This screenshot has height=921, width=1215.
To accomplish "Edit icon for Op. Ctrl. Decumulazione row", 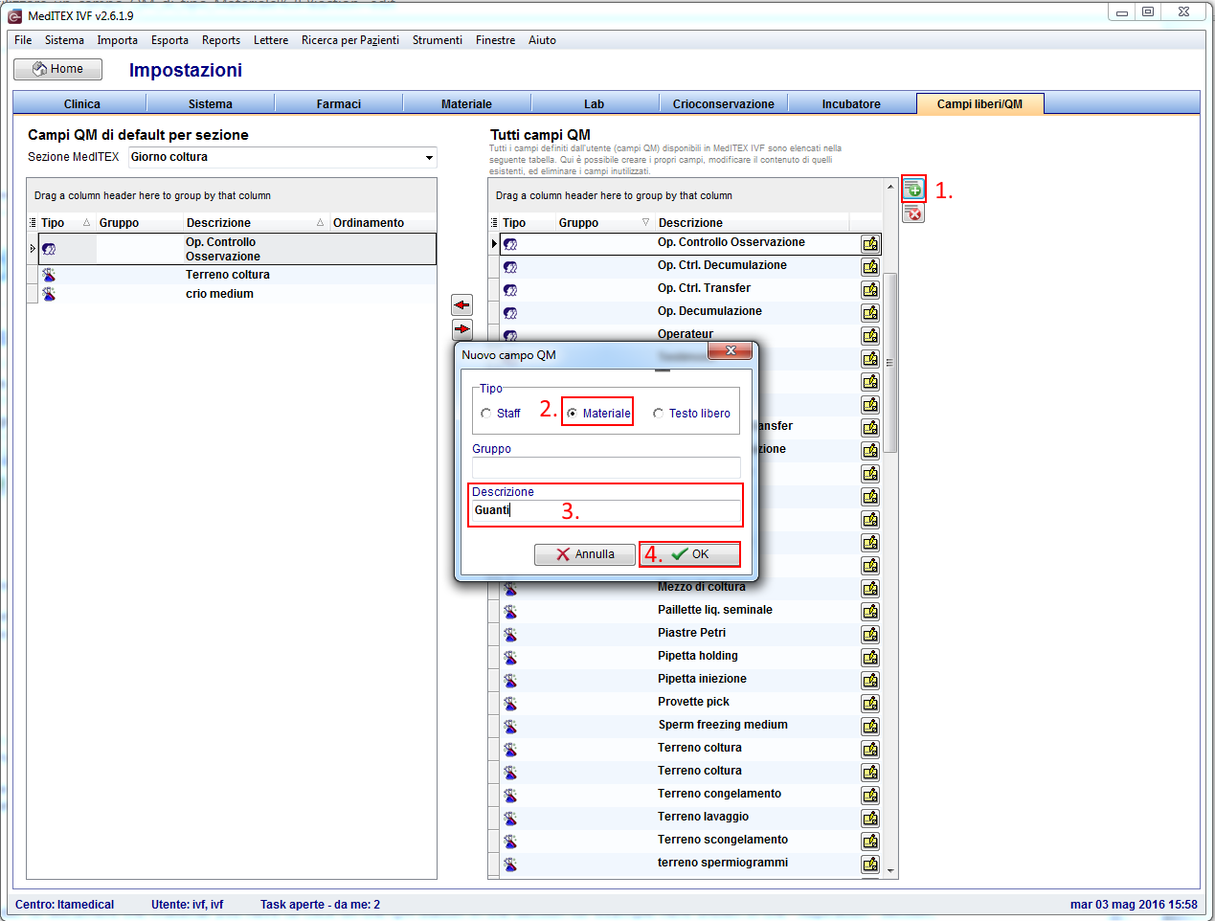I will coord(870,267).
